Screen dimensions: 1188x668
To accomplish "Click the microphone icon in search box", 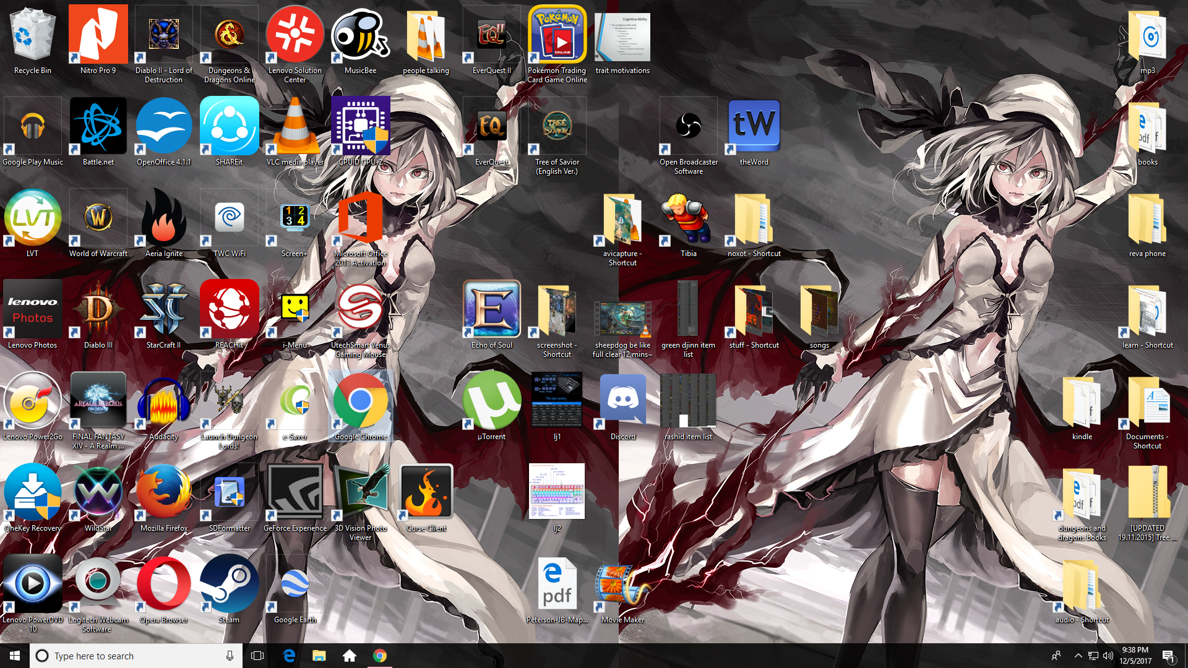I will [x=230, y=656].
